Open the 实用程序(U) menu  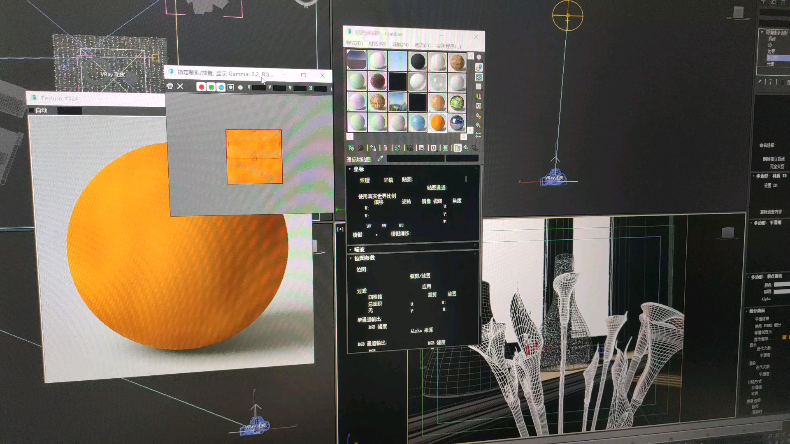448,46
